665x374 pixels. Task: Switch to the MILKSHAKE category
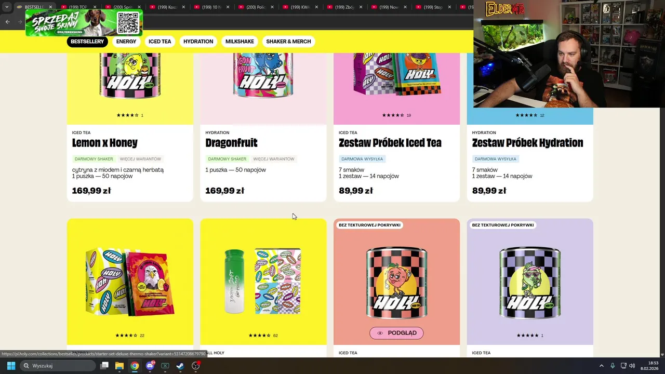[x=240, y=42]
